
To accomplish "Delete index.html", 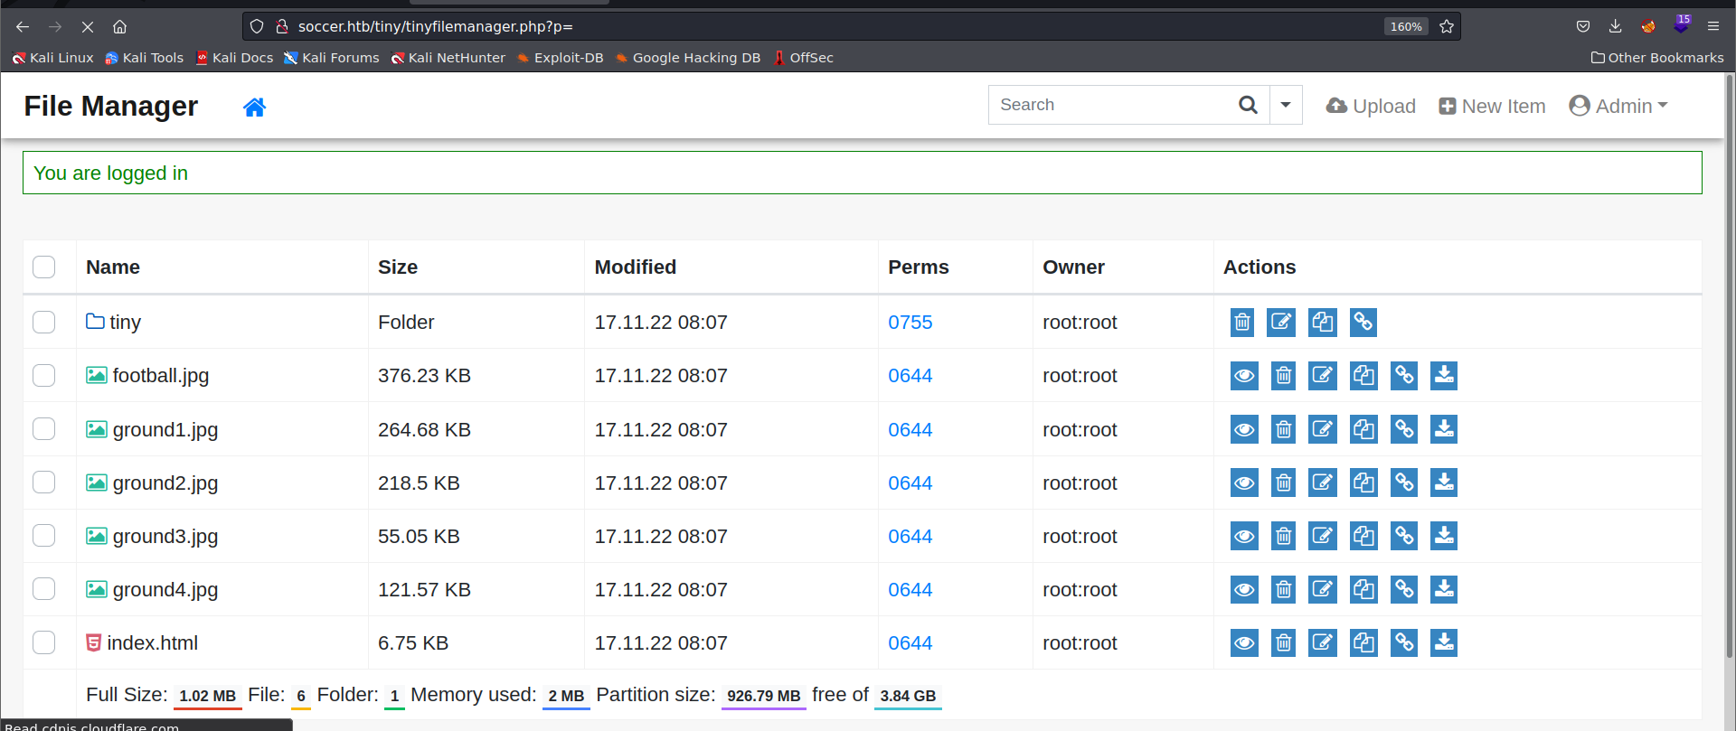I will (x=1283, y=642).
